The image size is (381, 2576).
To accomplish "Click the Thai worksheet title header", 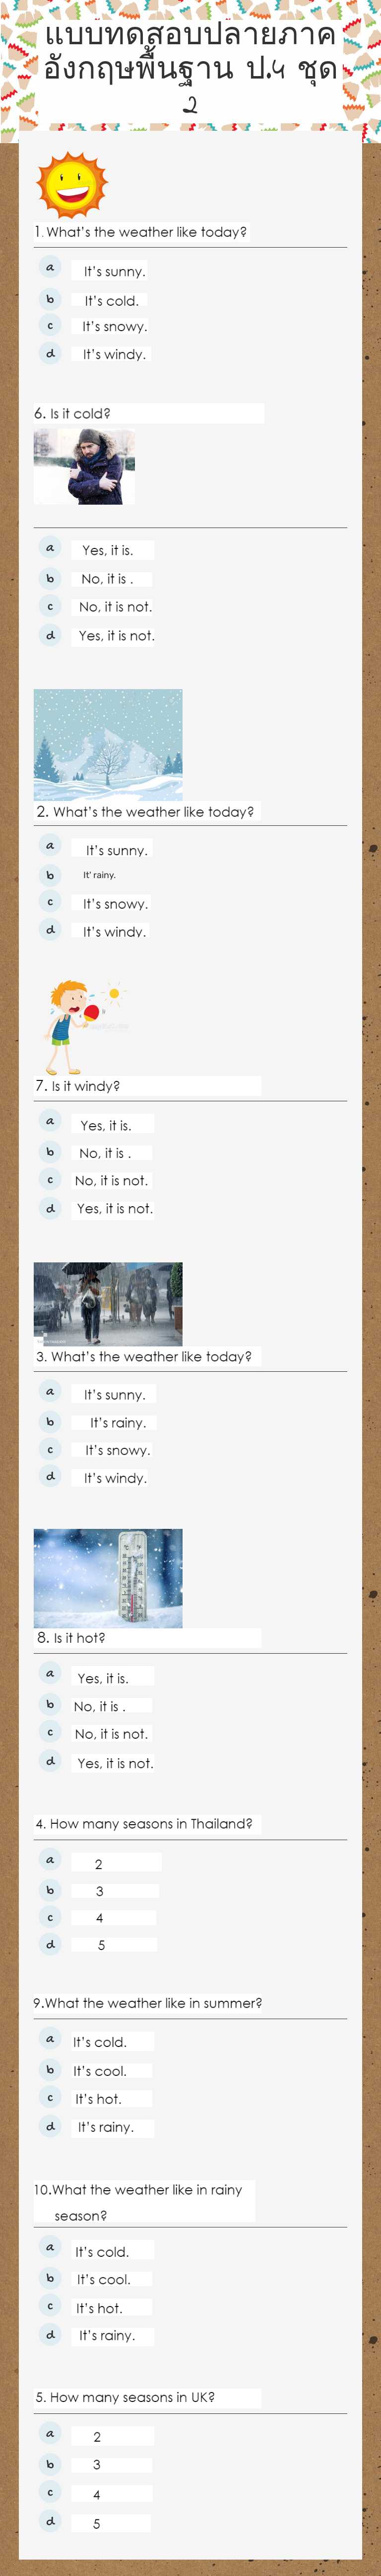I will (x=190, y=67).
